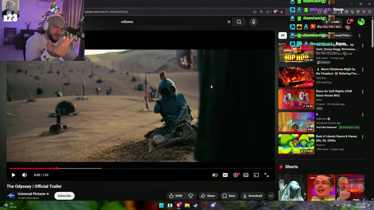Open the Disco for Soft Nights video title
This screenshot has width=374, height=210.
(x=334, y=93)
